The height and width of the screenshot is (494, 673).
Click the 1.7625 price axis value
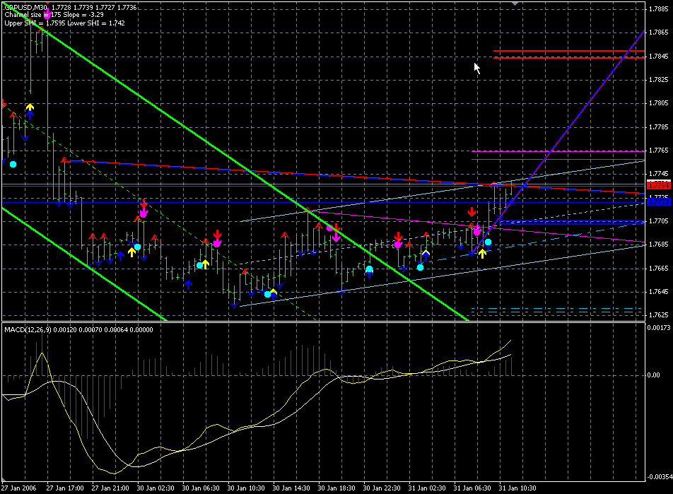click(658, 315)
